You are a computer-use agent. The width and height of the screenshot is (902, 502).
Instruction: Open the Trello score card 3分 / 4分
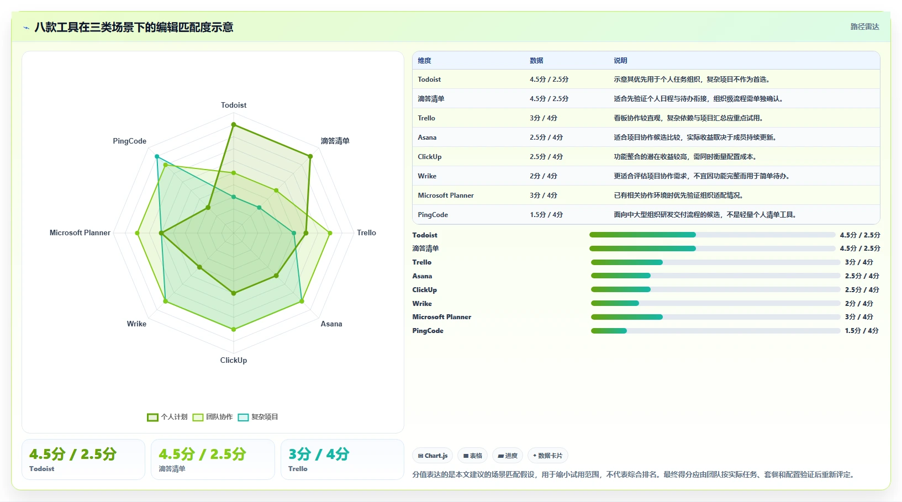tap(342, 459)
